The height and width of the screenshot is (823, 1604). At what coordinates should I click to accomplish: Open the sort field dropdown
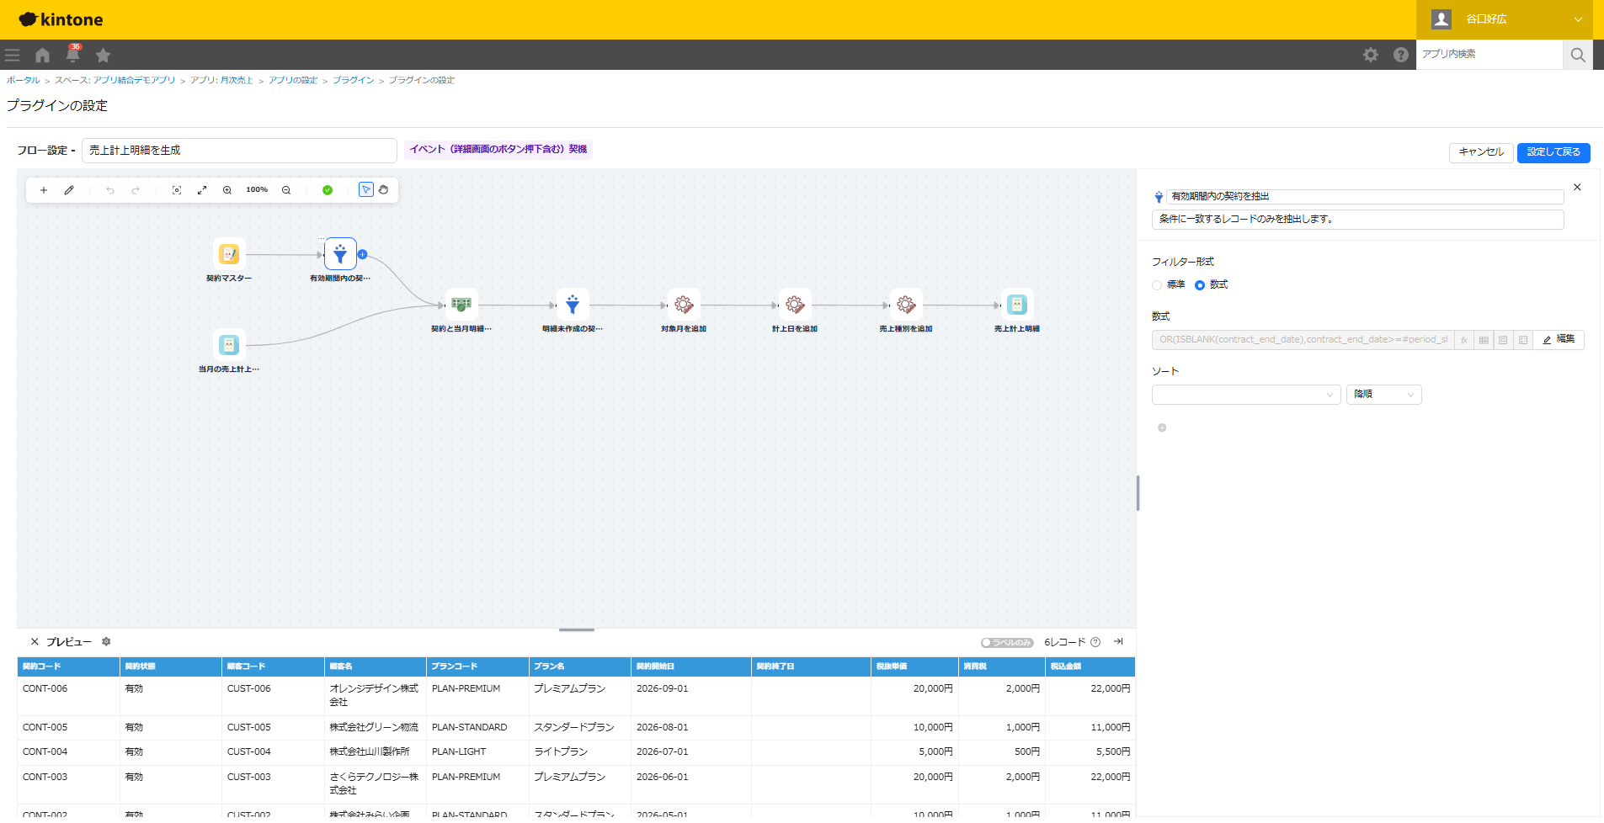1246,395
